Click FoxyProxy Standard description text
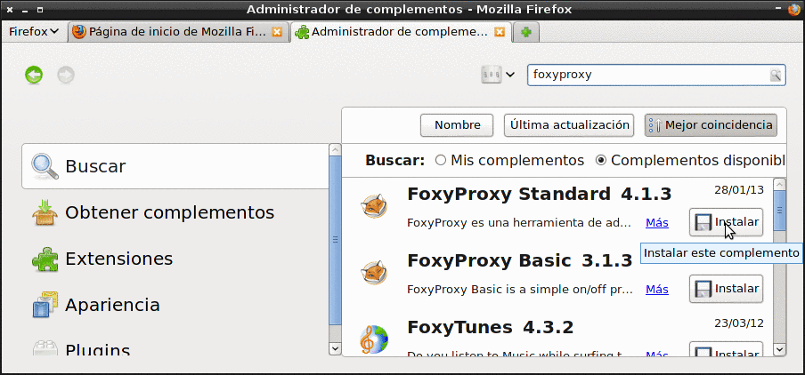The image size is (805, 375). point(520,223)
